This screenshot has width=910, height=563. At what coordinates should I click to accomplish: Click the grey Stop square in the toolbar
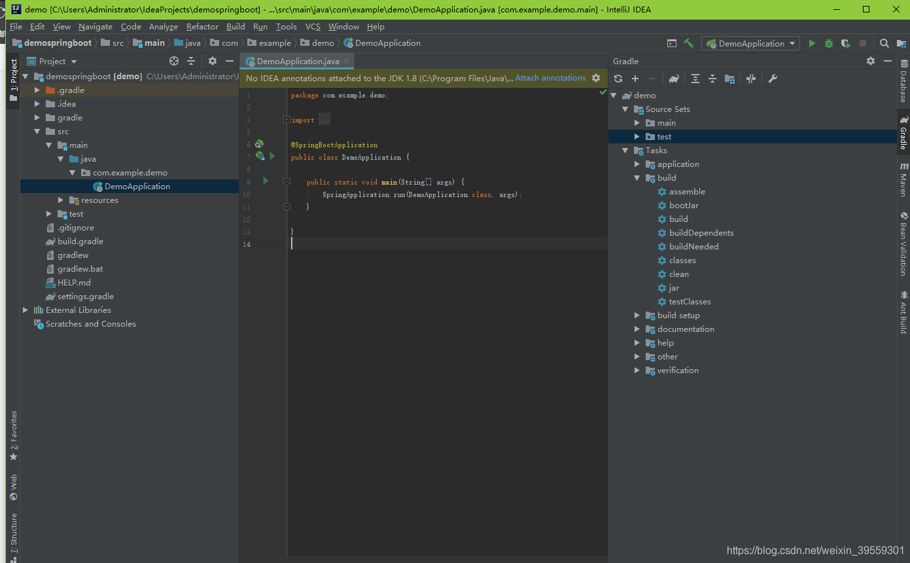863,43
